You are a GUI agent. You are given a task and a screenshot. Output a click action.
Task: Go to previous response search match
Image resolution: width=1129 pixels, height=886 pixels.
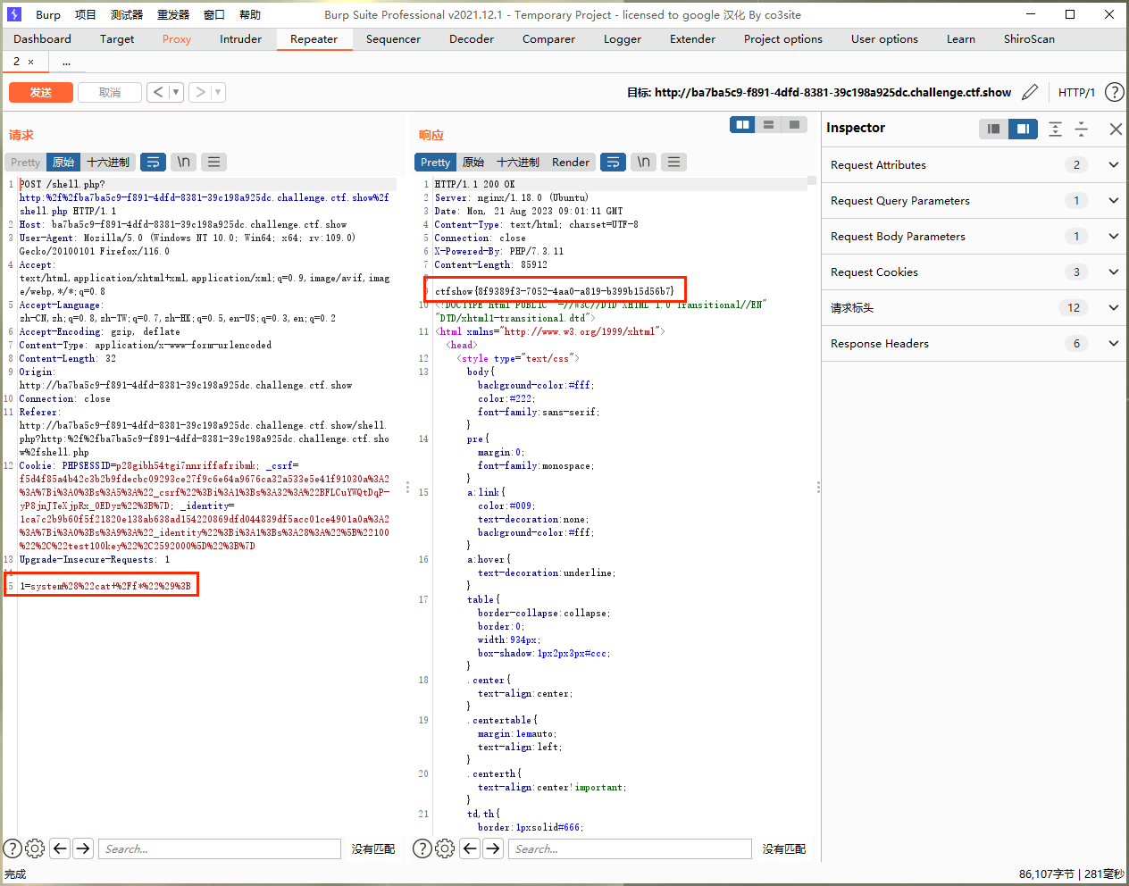click(x=470, y=848)
